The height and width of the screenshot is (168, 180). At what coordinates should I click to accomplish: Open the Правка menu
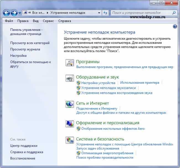pos(23,21)
